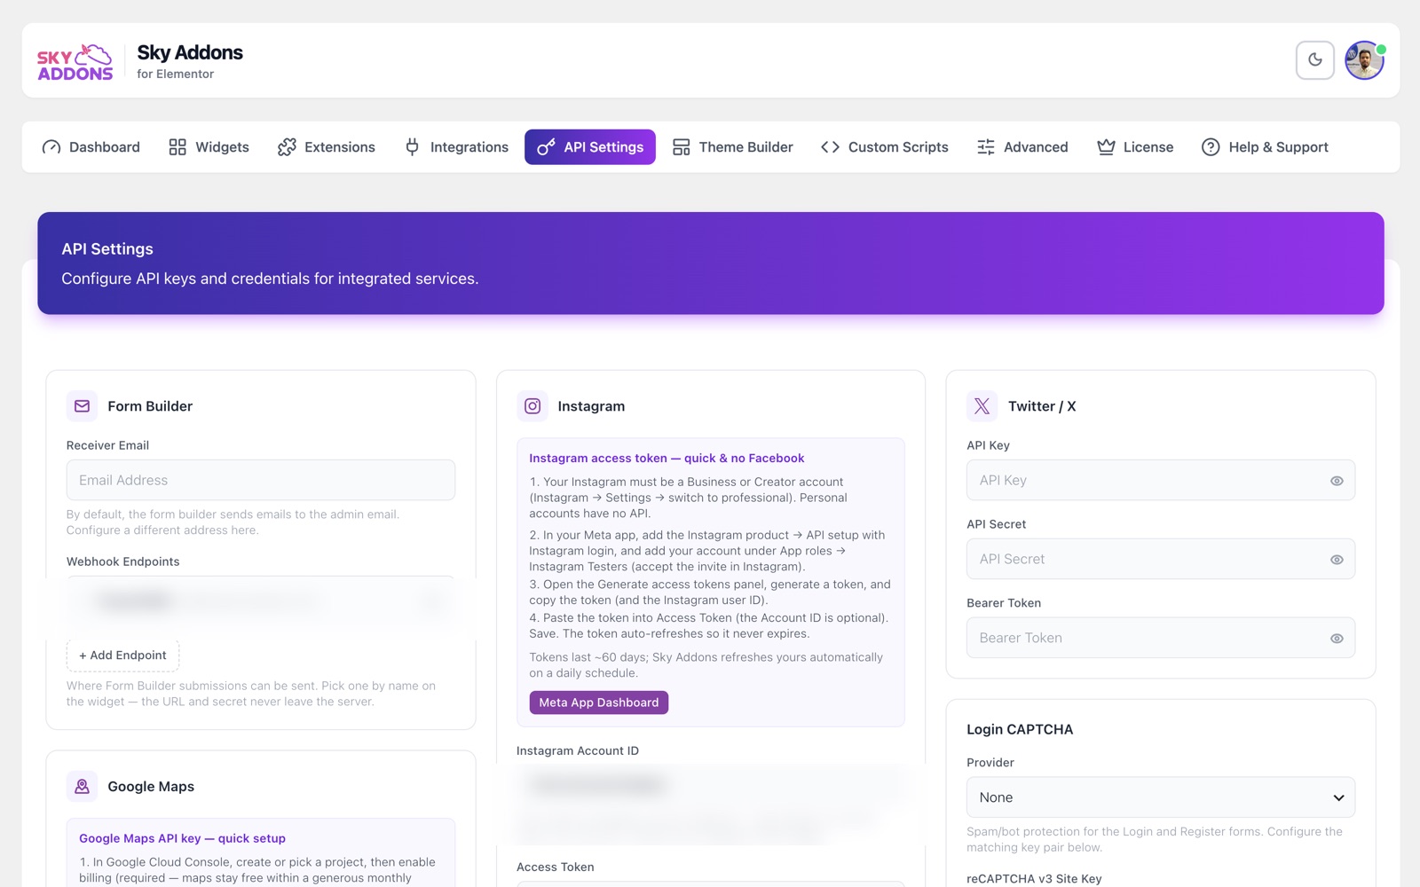1420x887 pixels.
Task: Toggle dark mode moon icon
Action: (x=1315, y=60)
